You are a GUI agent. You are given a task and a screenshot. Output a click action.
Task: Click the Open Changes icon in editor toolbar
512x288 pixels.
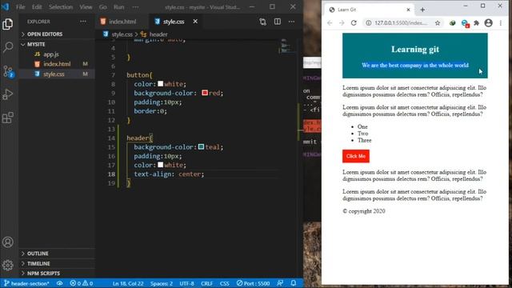[x=262, y=22]
